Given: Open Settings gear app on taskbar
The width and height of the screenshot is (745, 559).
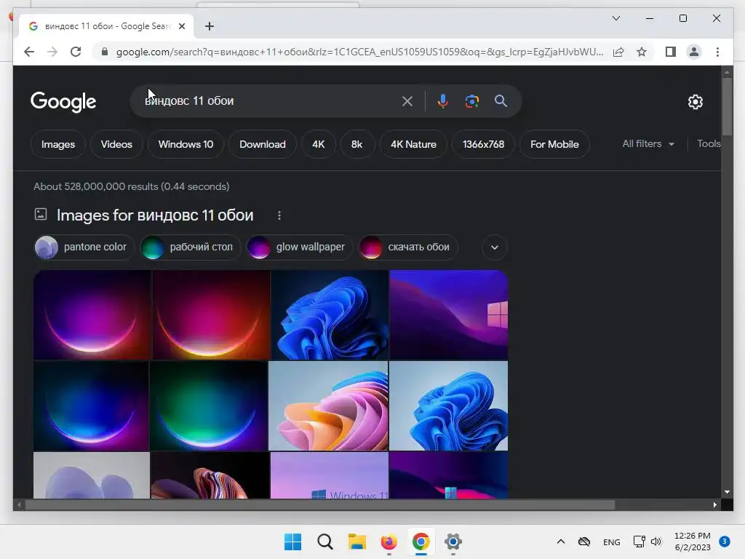Looking at the screenshot, I should 453,542.
